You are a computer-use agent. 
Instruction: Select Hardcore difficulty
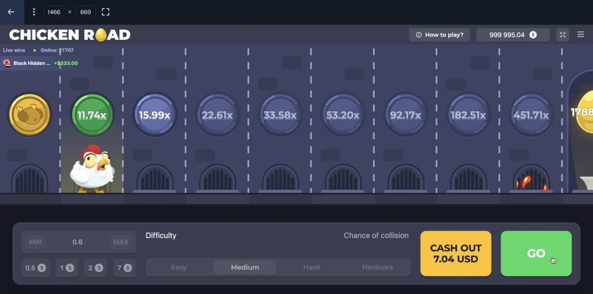pos(377,267)
